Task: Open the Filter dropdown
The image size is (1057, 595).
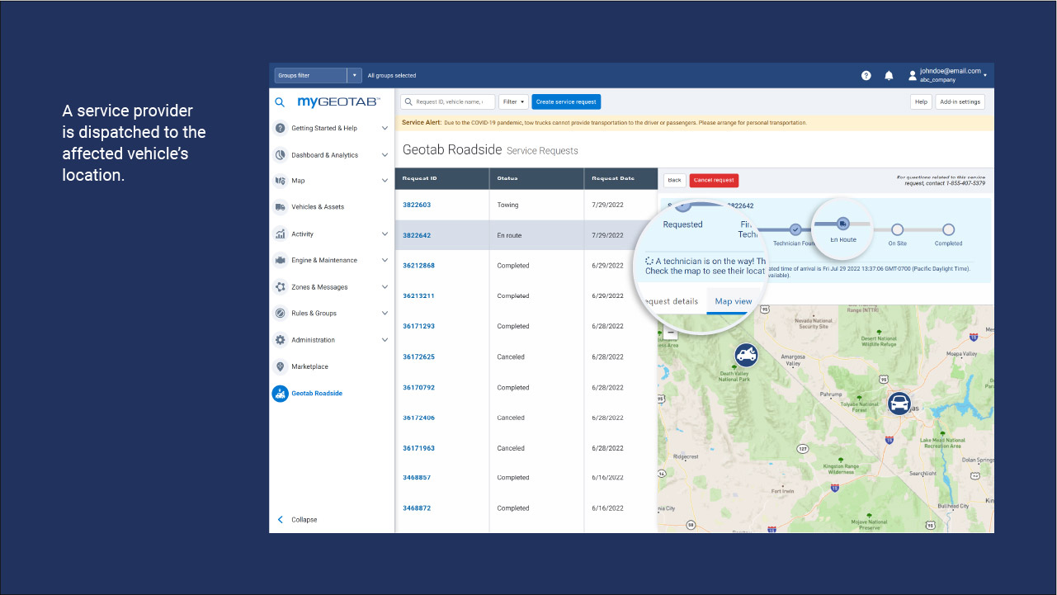Action: (513, 102)
